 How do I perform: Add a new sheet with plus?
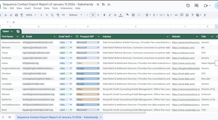3,117
